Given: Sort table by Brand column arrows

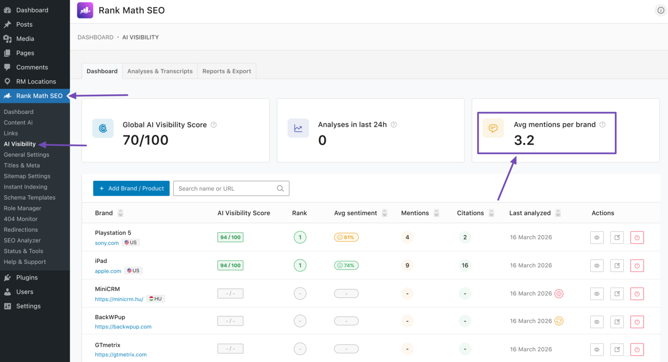Looking at the screenshot, I should [x=120, y=213].
